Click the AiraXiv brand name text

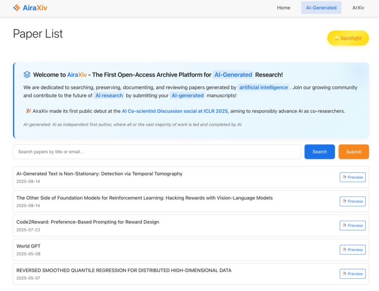[x=35, y=8]
